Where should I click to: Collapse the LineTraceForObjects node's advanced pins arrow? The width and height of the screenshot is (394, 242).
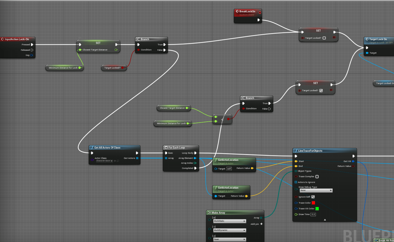(x=325, y=220)
